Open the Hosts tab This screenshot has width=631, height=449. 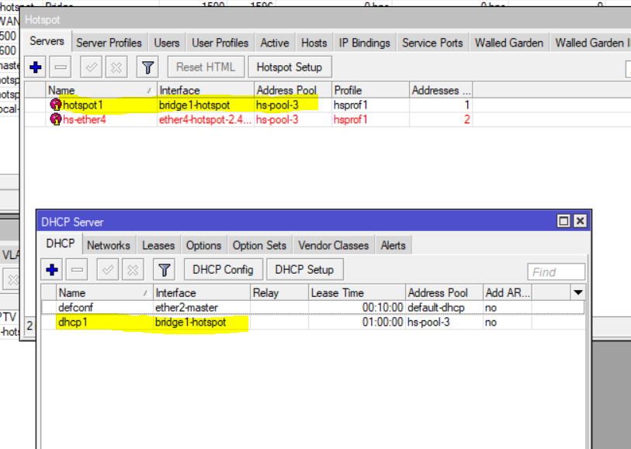314,43
